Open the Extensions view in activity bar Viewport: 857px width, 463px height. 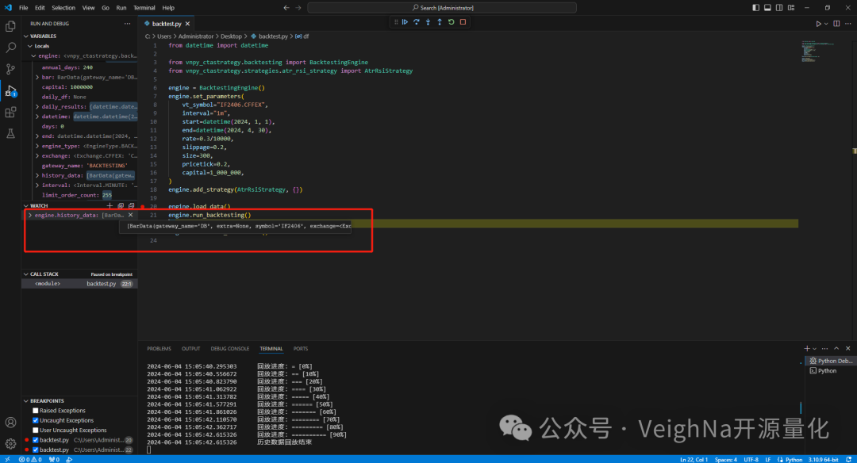click(10, 113)
